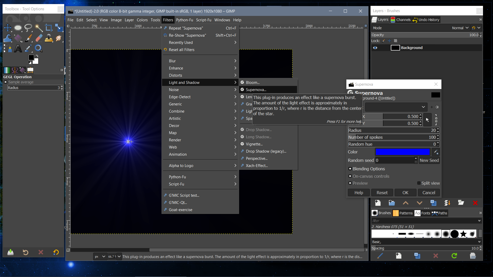Toggle Preview checkbox in Supernova dialog
Viewport: 493px width, 277px height.
pos(350,183)
